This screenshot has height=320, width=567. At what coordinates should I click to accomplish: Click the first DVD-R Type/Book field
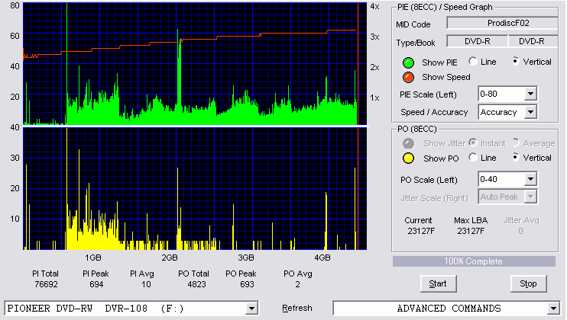point(478,41)
